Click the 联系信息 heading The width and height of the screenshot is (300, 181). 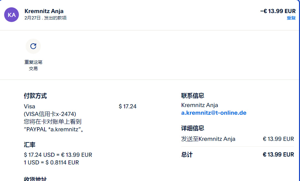point(193,96)
